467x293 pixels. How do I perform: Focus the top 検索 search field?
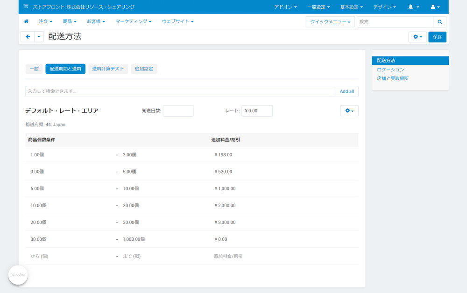click(x=395, y=22)
